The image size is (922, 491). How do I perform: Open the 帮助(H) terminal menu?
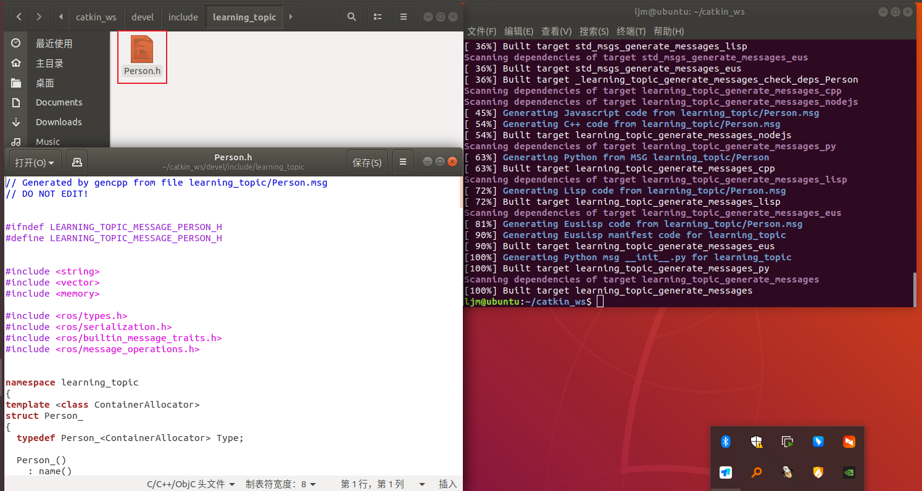[669, 31]
